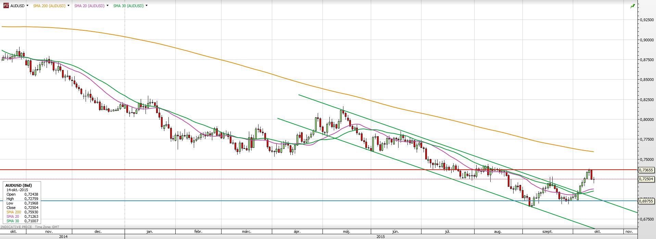This screenshot has width=656, height=239.
Task: Click the 14-okt.-2015 date in info box
Action: point(17,190)
